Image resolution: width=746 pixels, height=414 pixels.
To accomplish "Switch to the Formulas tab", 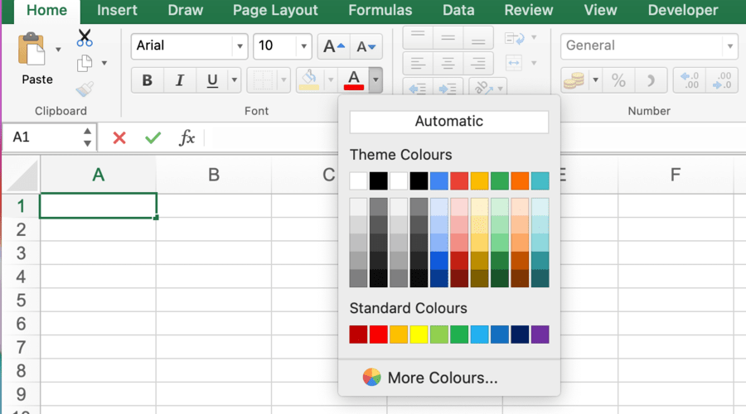I will pos(380,11).
